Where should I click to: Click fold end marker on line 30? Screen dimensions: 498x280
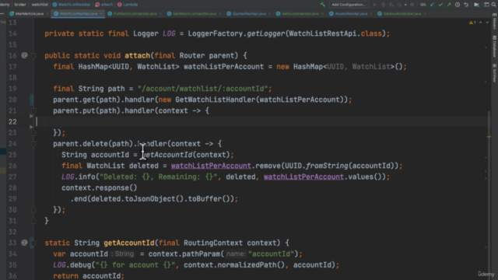[33, 210]
